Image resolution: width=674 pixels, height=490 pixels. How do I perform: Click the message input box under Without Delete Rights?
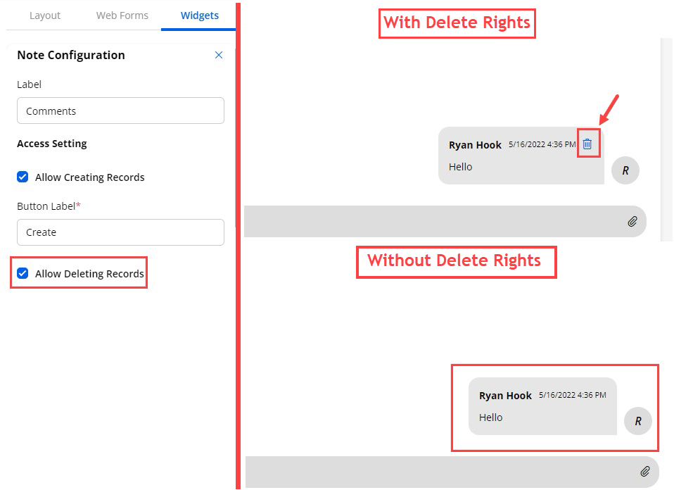(x=436, y=472)
